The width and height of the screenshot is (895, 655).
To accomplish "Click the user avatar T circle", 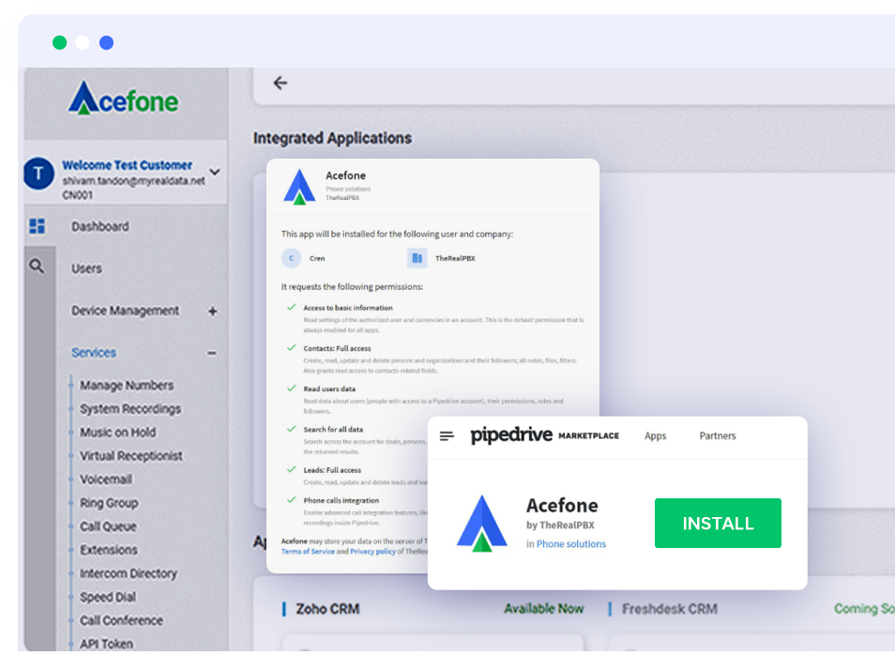I will tap(38, 174).
